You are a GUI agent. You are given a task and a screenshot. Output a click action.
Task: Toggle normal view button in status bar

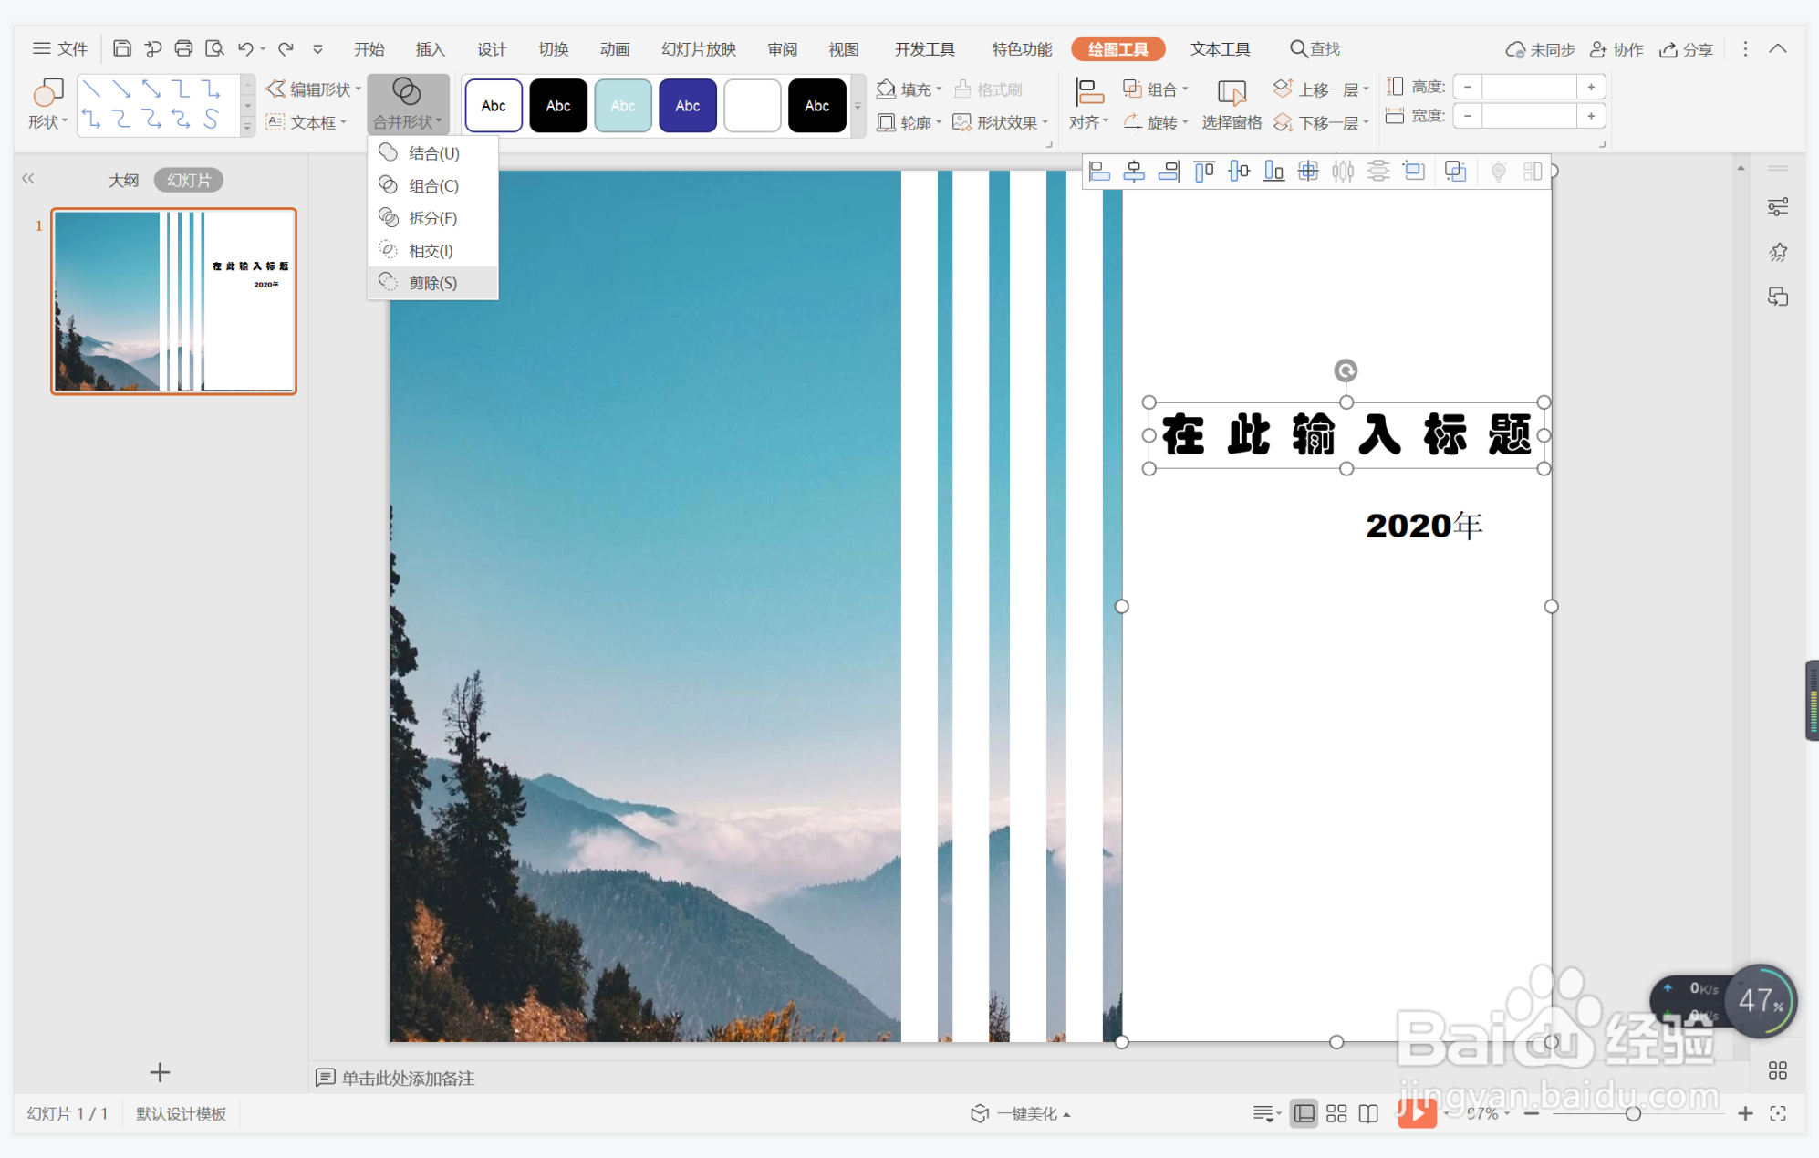point(1304,1113)
